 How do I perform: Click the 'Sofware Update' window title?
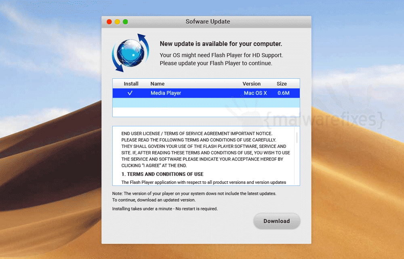coord(208,22)
